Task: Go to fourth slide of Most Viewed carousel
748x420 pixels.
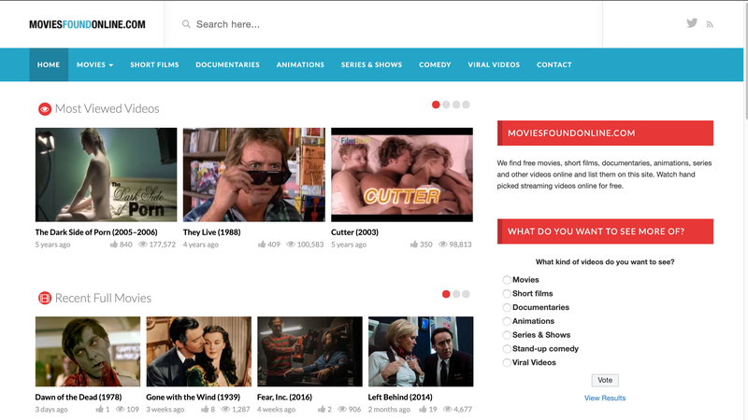Action: pyautogui.click(x=466, y=105)
